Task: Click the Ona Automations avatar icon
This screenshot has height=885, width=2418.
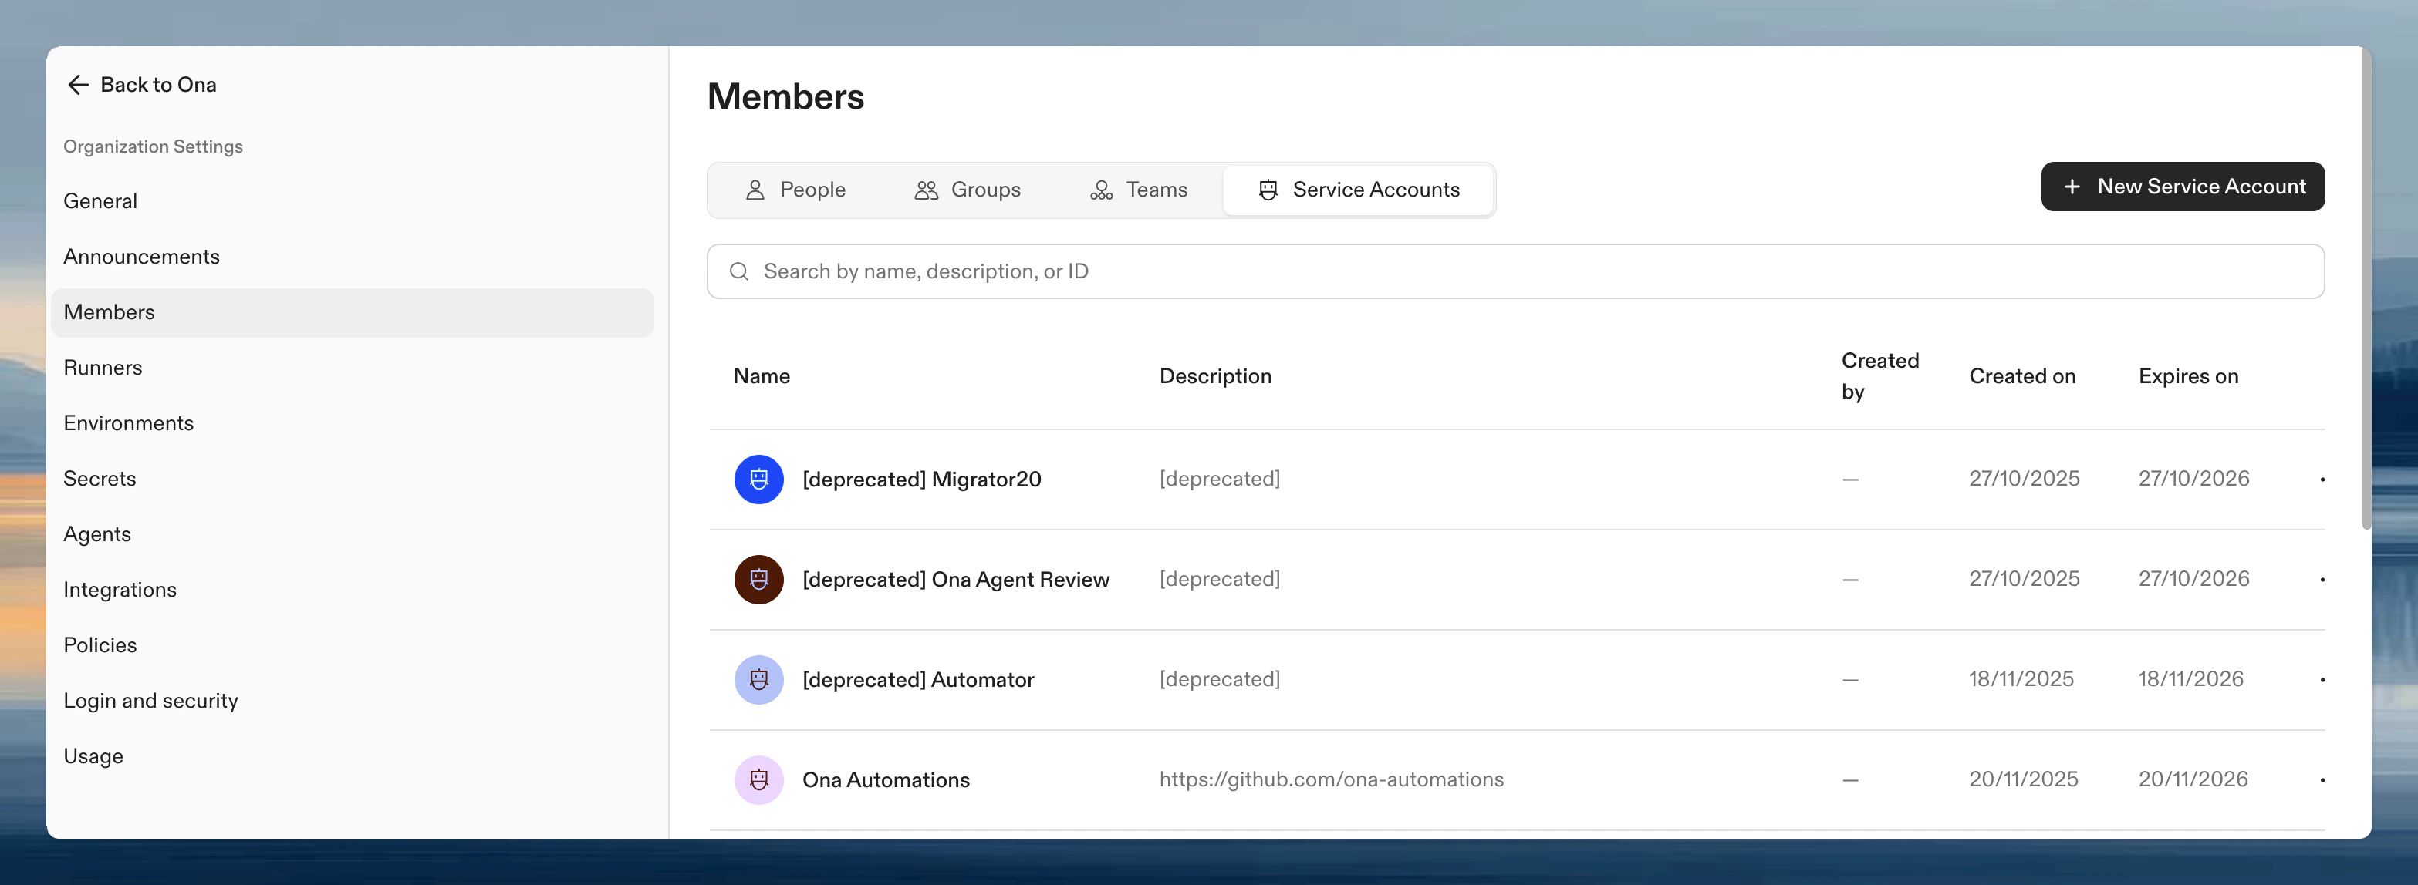Action: (x=758, y=779)
